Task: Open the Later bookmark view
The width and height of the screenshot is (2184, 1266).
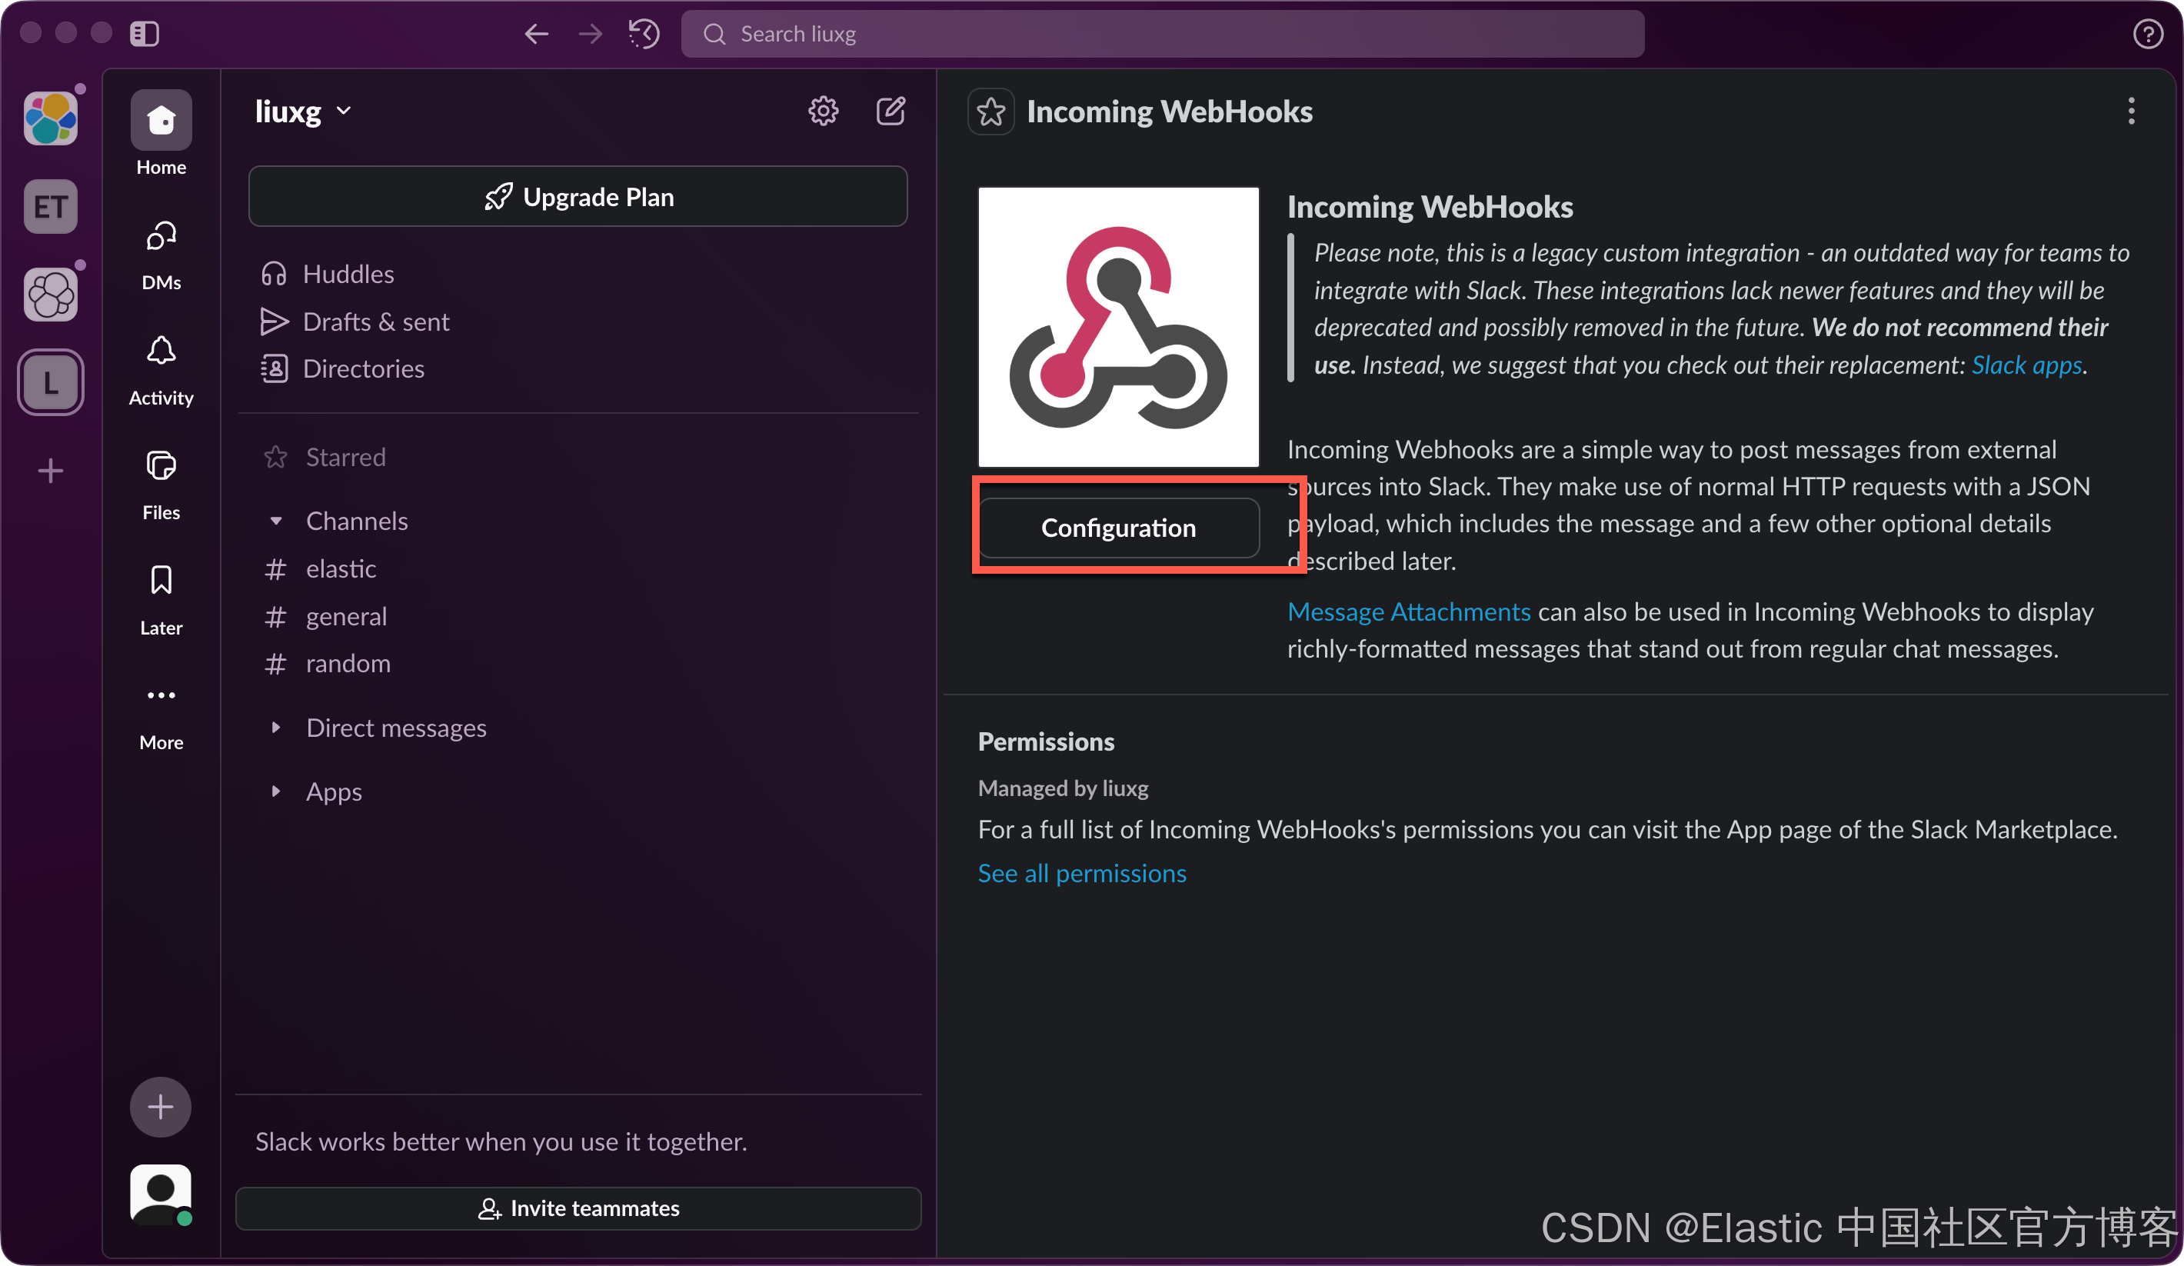Action: point(160,581)
